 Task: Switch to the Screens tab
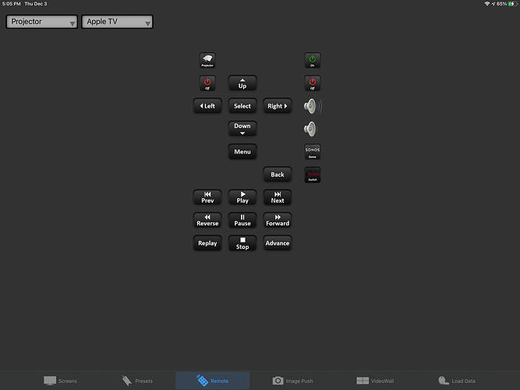[x=60, y=381]
